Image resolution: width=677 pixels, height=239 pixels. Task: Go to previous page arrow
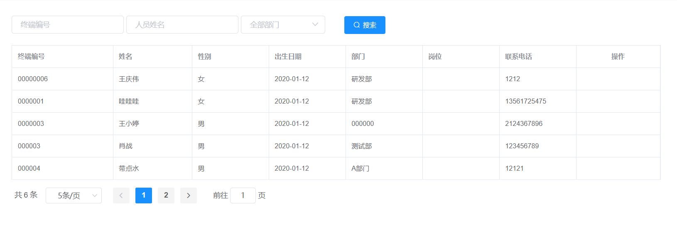(x=121, y=196)
